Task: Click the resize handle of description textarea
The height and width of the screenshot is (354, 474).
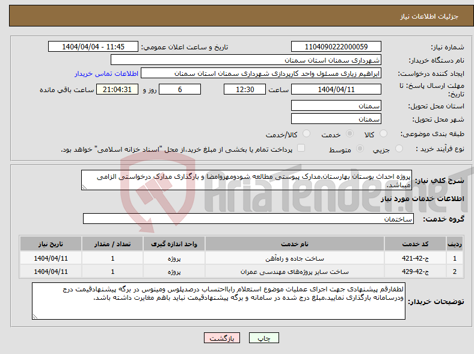Action: tap(84, 187)
